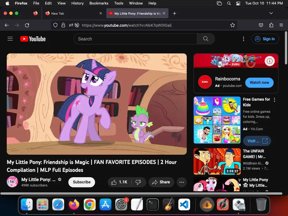This screenshot has width=288, height=216.
Task: Open the YouTube hamburger guide menu
Action: click(10, 39)
